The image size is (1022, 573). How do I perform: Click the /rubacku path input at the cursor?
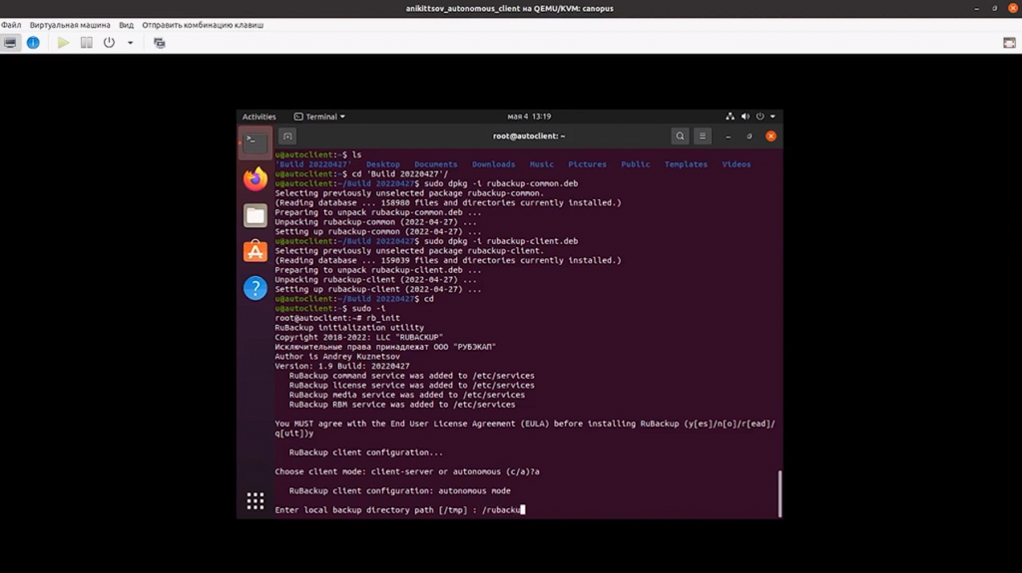(x=502, y=510)
